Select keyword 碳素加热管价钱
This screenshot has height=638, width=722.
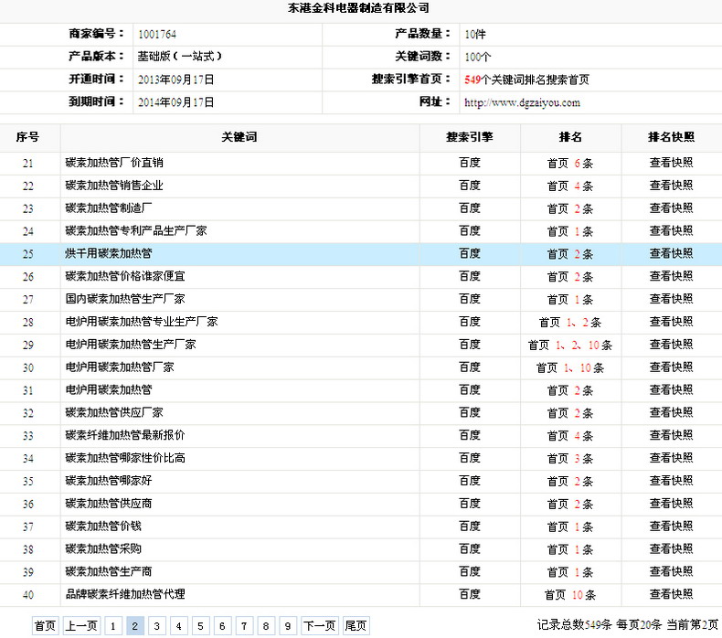click(x=103, y=526)
